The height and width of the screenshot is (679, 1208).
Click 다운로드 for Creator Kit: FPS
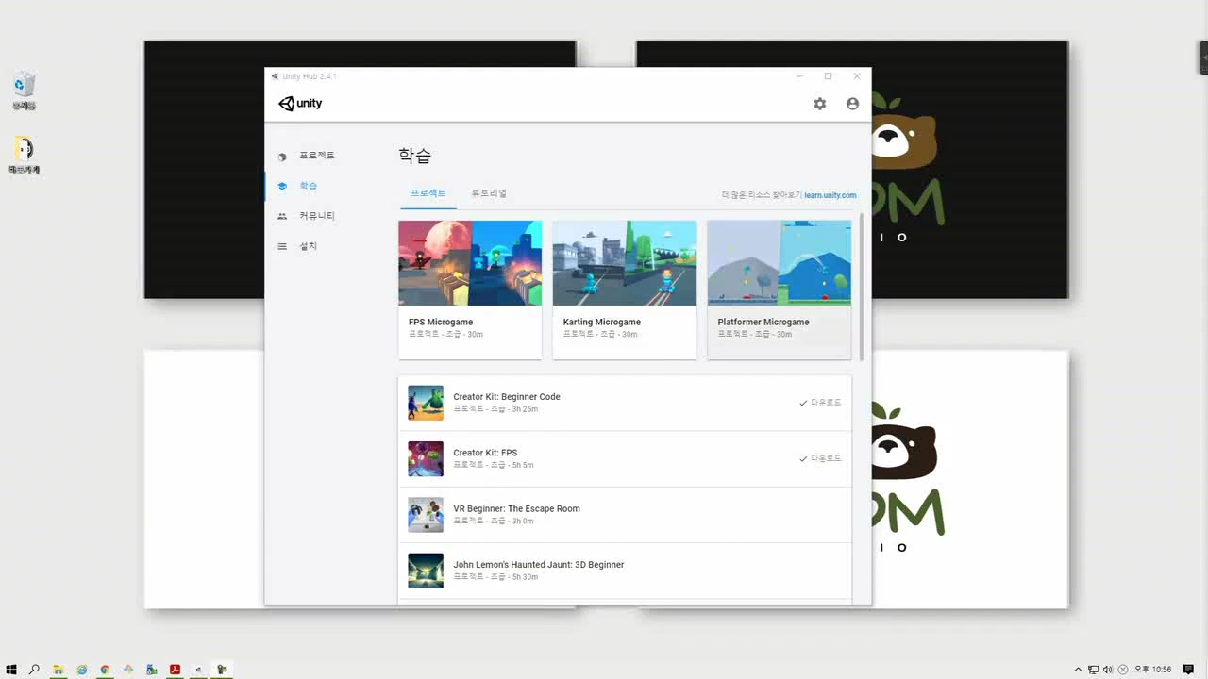click(x=820, y=458)
